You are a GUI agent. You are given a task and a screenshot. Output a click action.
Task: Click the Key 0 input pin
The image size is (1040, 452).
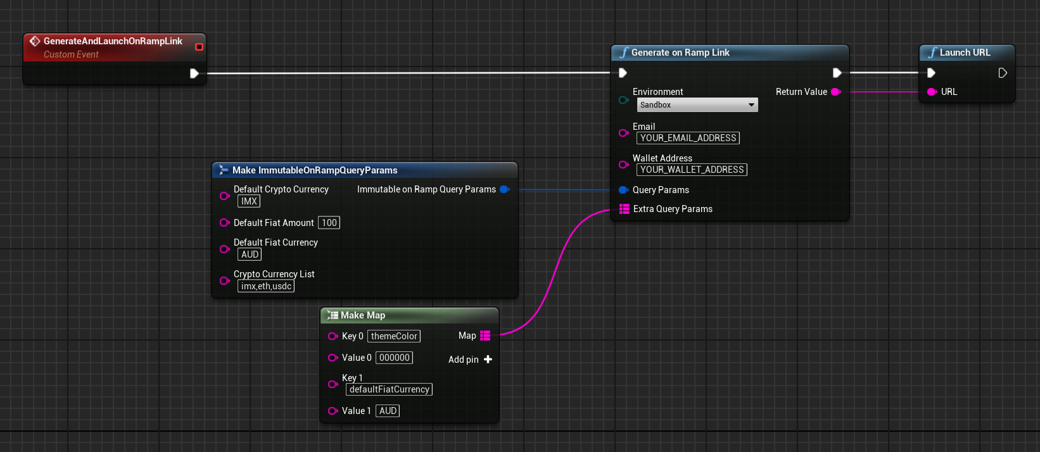point(333,336)
